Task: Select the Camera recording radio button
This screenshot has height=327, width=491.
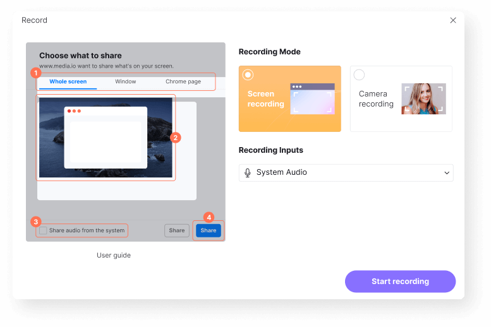Action: point(359,74)
